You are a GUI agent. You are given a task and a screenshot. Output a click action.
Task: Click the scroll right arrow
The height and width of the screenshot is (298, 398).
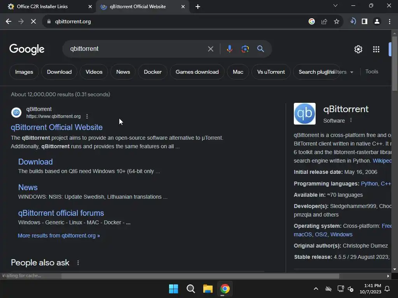pos(388,276)
